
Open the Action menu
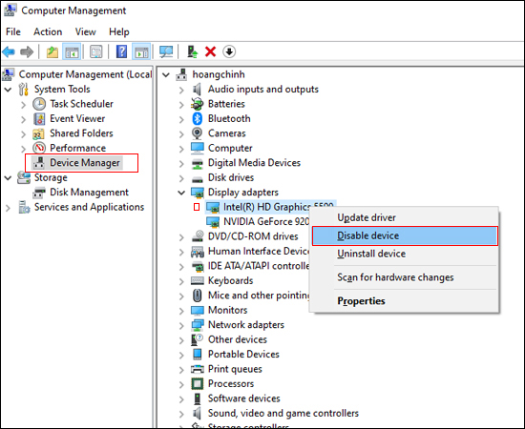[x=48, y=31]
